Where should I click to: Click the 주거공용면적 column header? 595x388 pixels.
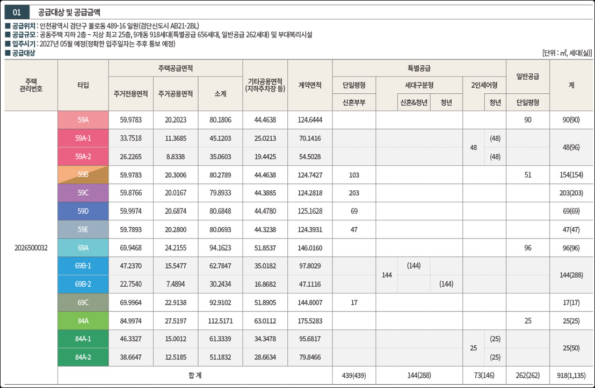pos(175,93)
